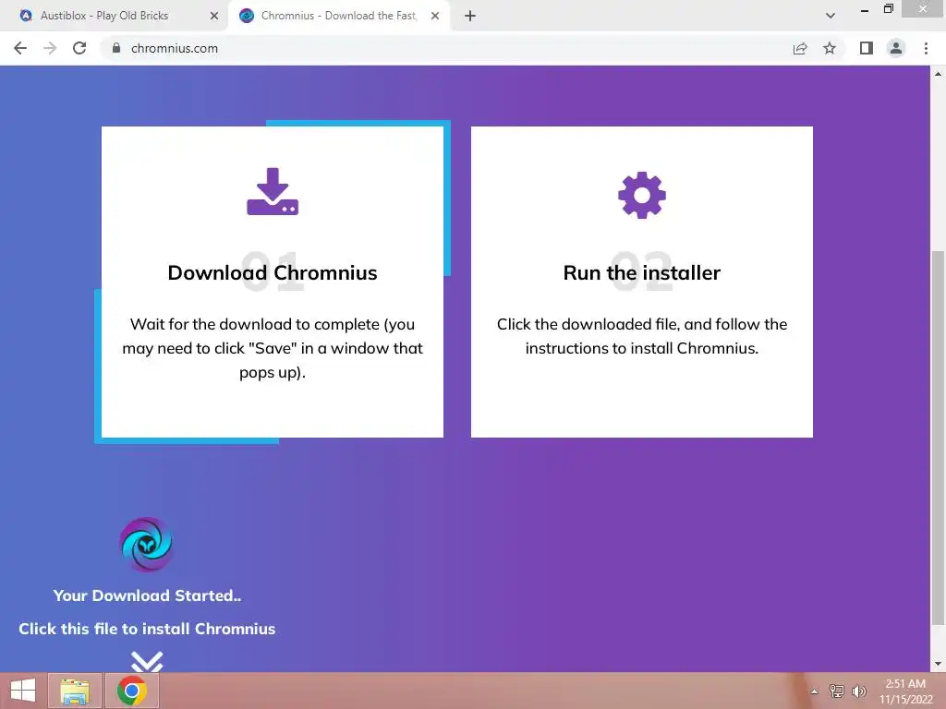Image resolution: width=946 pixels, height=709 pixels.
Task: Share this page via the share icon
Action: pos(800,48)
